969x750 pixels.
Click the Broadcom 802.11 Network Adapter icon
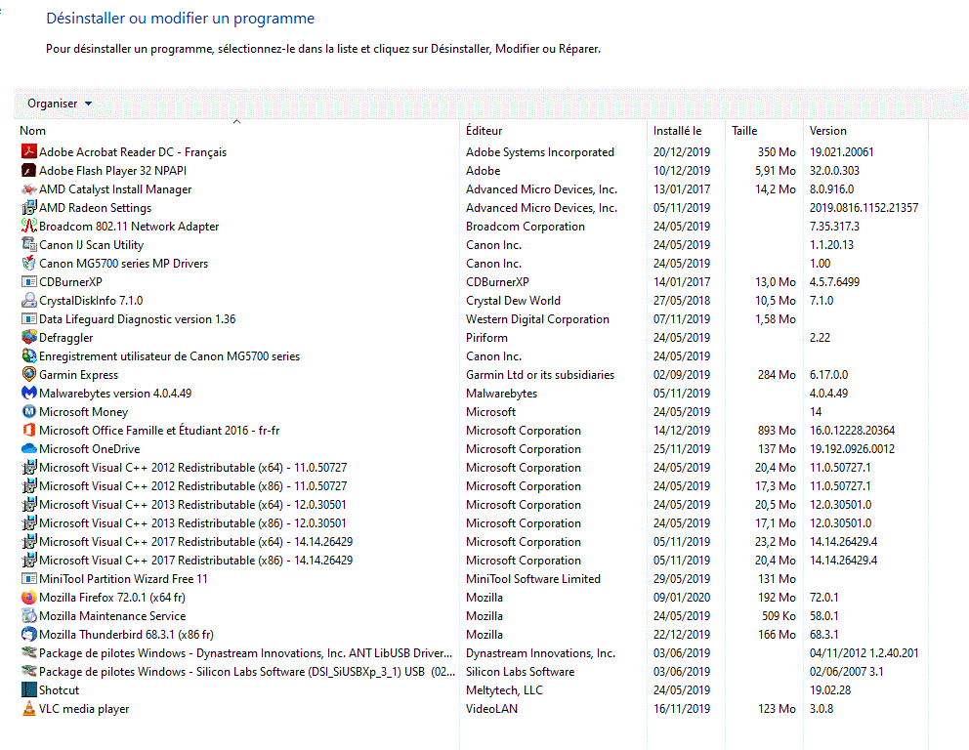(29, 227)
